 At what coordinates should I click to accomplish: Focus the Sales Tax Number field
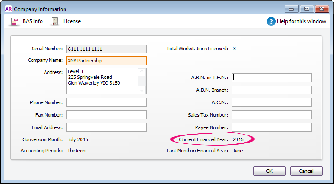click(271, 115)
